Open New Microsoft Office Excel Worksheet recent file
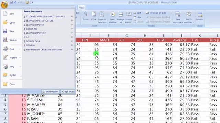This screenshot has width=220, height=123. click(44, 50)
